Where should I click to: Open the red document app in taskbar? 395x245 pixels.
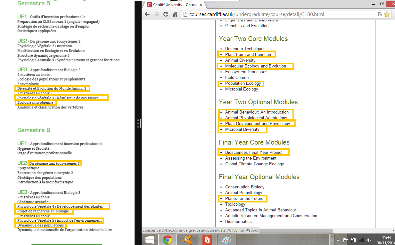tap(207, 239)
